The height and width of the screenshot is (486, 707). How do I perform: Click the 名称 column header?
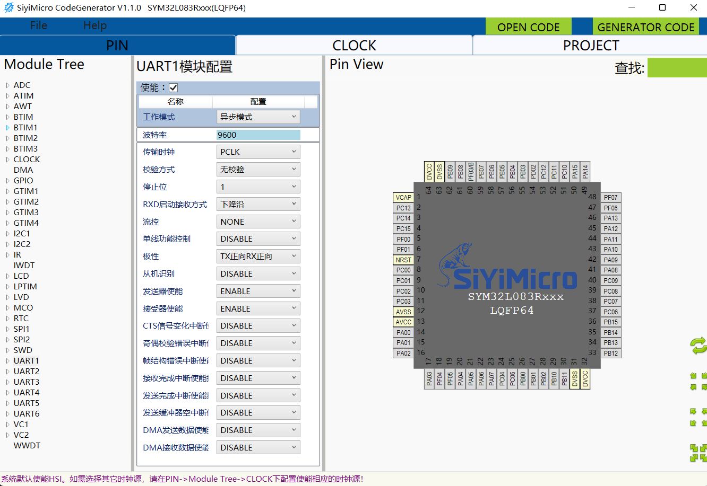click(176, 101)
